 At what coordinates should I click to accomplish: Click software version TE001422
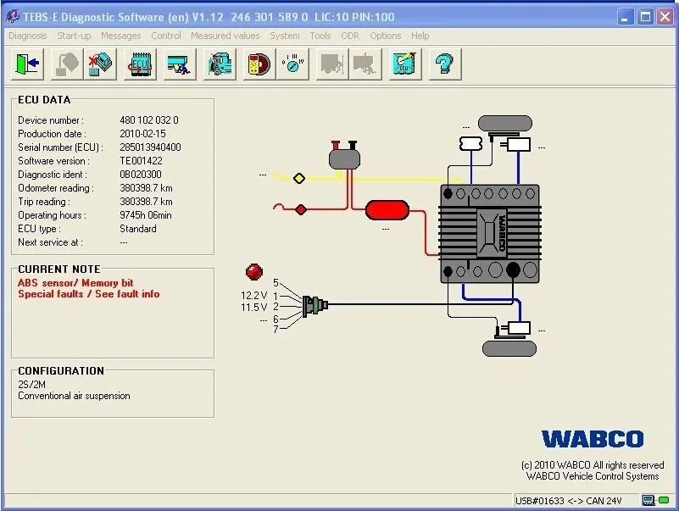coord(141,161)
